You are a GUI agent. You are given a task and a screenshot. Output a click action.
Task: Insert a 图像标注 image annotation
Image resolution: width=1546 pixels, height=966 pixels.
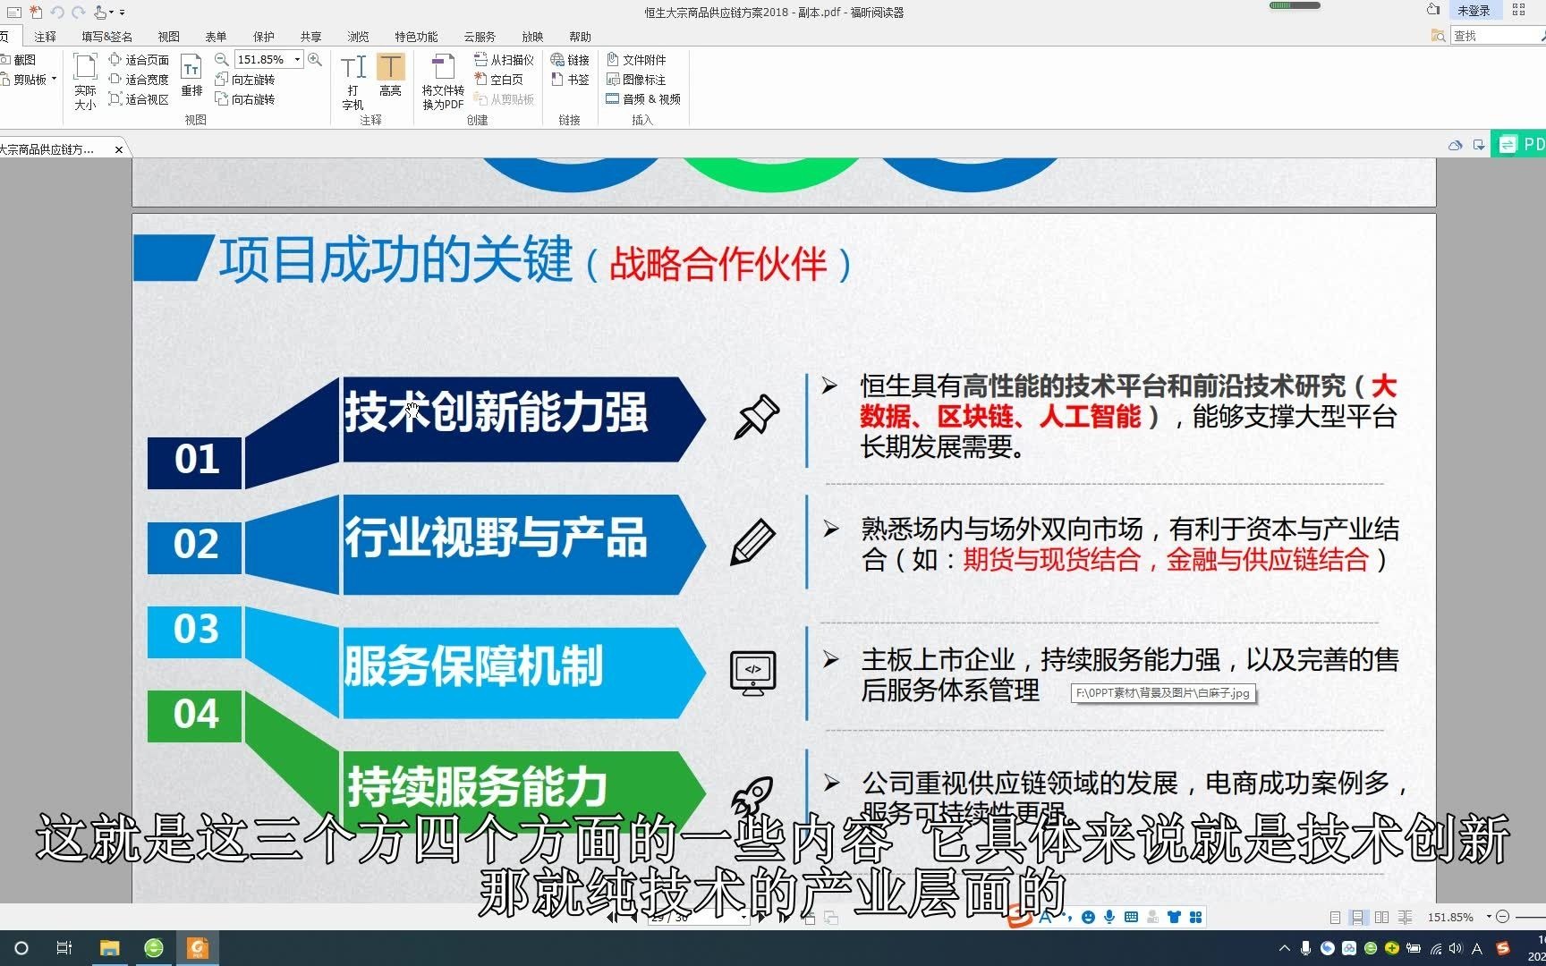click(x=636, y=80)
